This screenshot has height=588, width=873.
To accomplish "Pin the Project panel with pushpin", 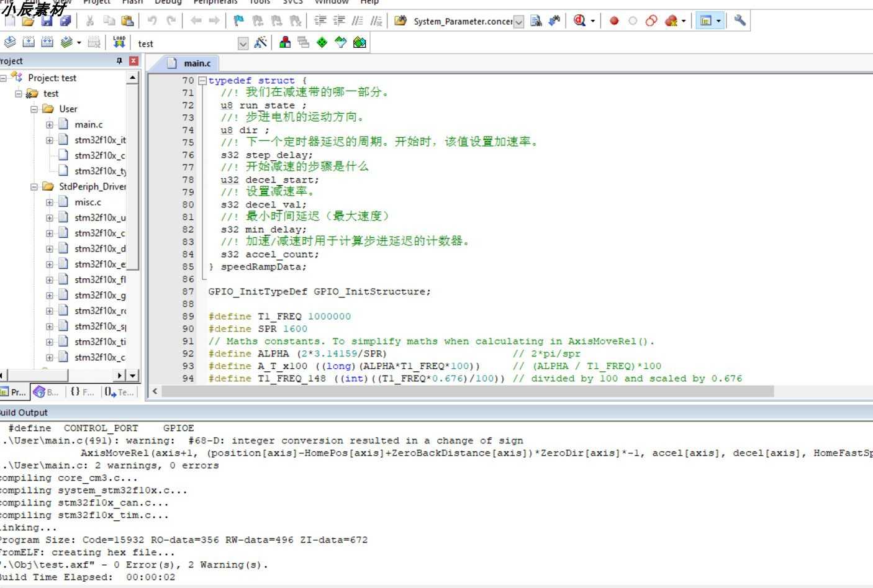I will click(x=119, y=61).
